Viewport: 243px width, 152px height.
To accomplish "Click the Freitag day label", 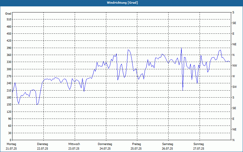I will pyautogui.click(x=136, y=144).
